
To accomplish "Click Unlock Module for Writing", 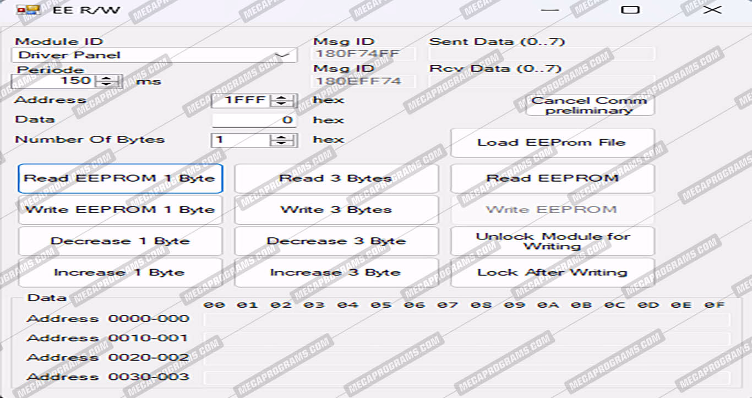I will pos(552,241).
